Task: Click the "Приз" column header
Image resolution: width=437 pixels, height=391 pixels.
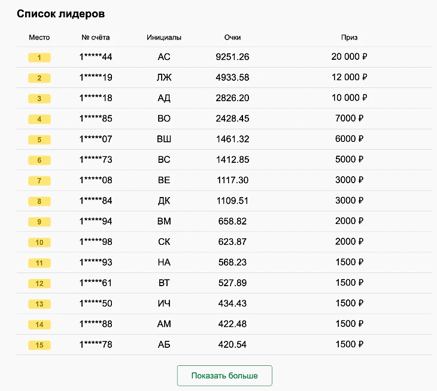Action: pos(349,38)
